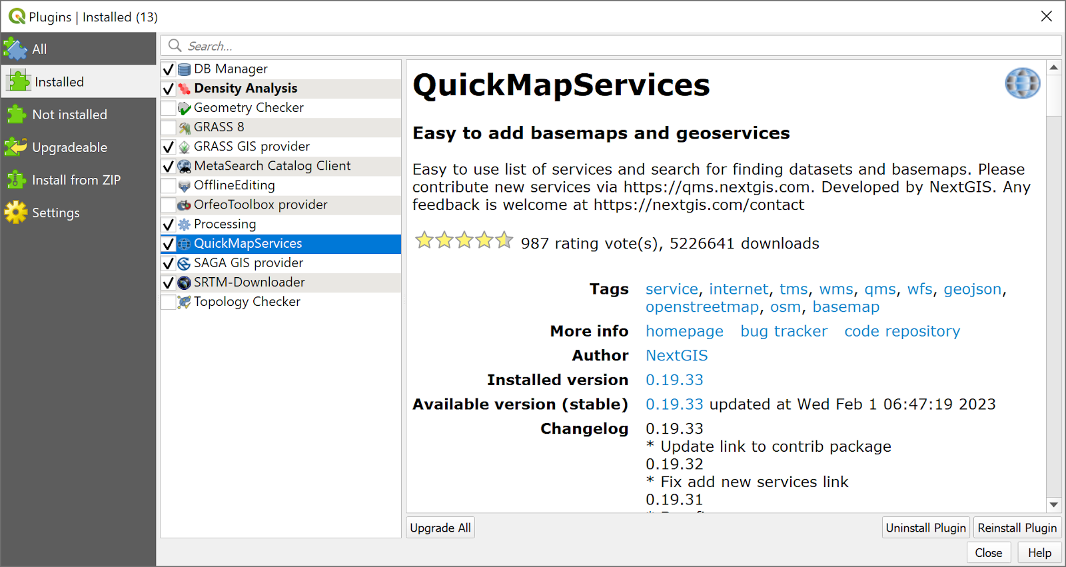
Task: Click the DB Manager database icon
Action: (x=185, y=69)
